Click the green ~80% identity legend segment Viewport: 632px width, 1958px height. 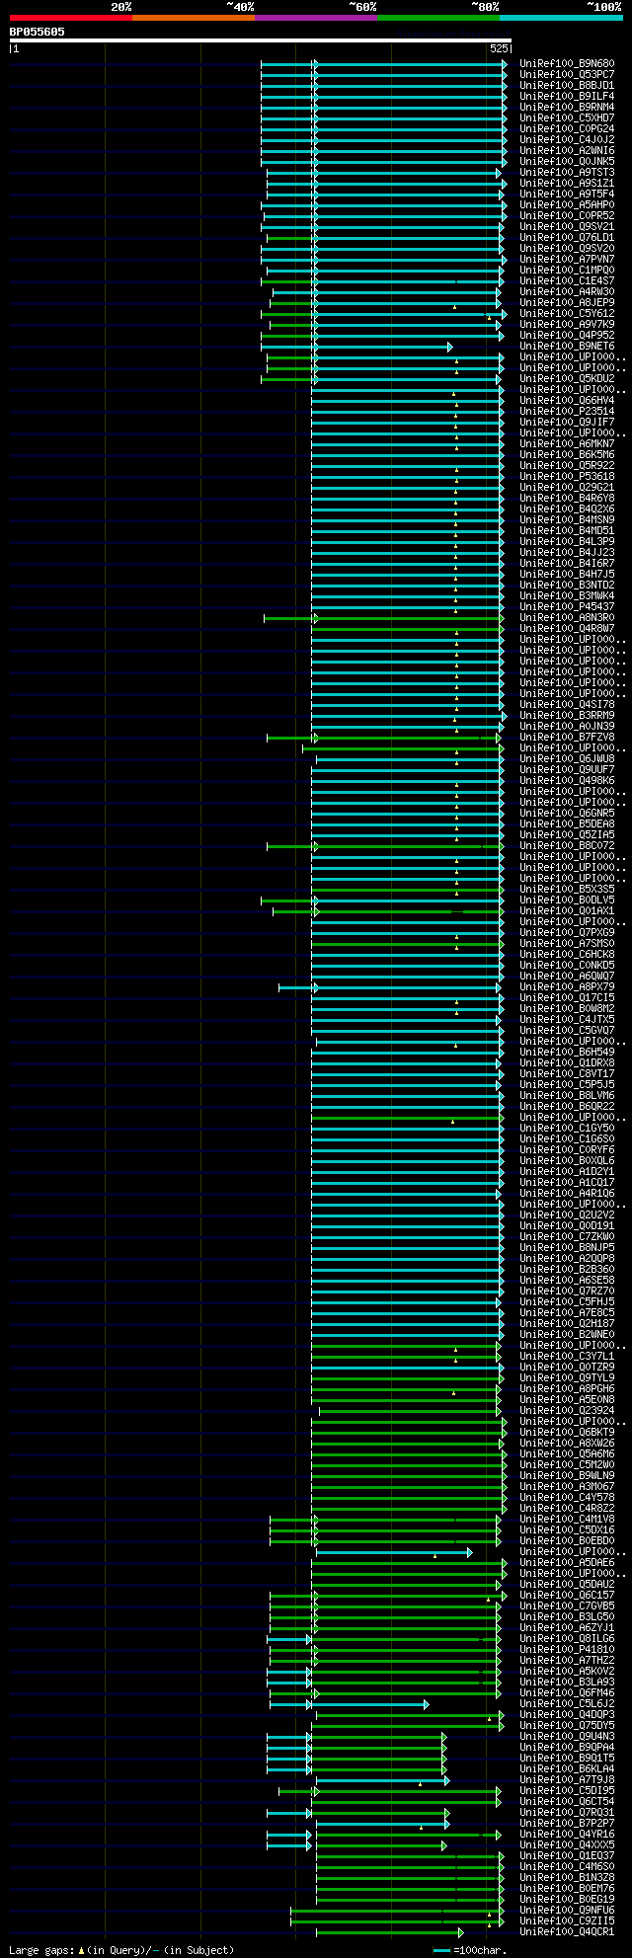pyautogui.click(x=437, y=18)
